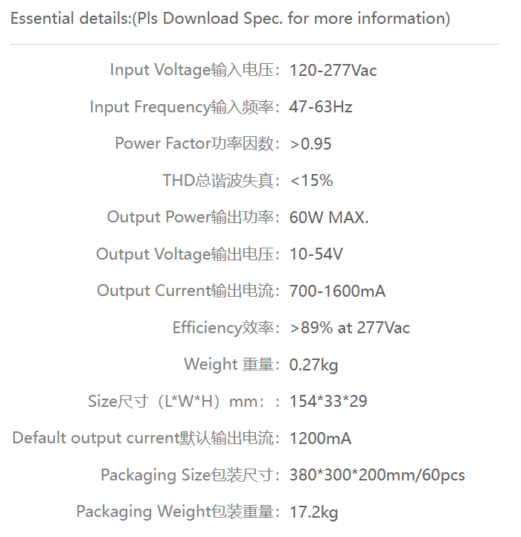Click the 120-277Vac value

333,70
